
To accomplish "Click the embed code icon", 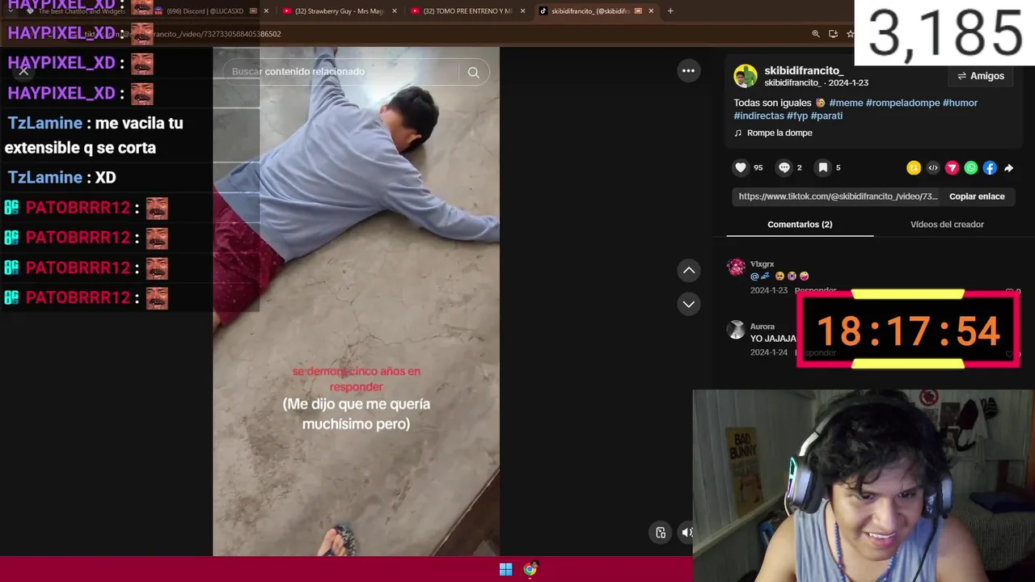I will pos(933,168).
